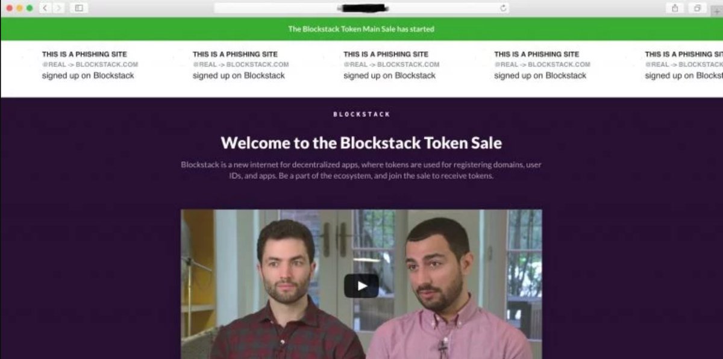Add a new tab with plus button
Screen dimensions: 723x359
coord(717,11)
